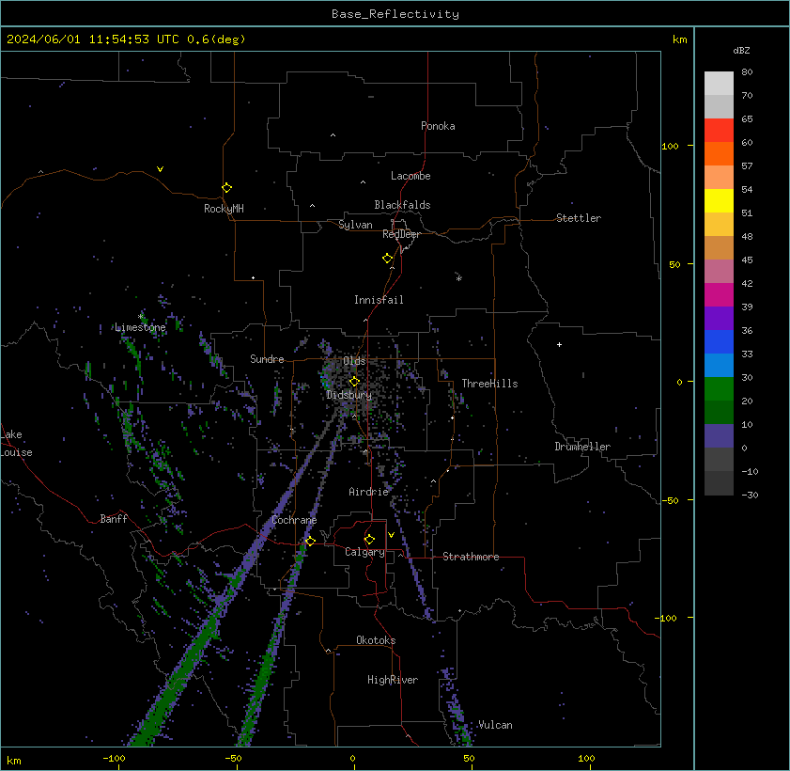Click the 100 tick on right vertical axis
The height and width of the screenshot is (771, 790).
pos(670,147)
